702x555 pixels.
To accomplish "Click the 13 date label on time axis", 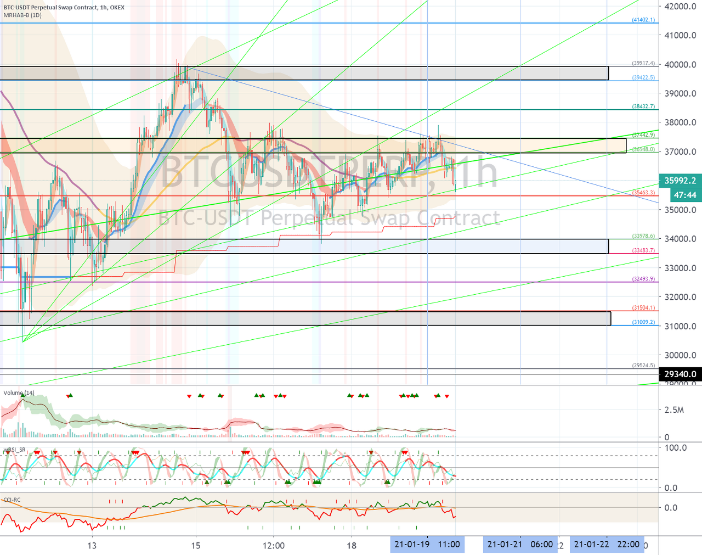I will pos(92,546).
